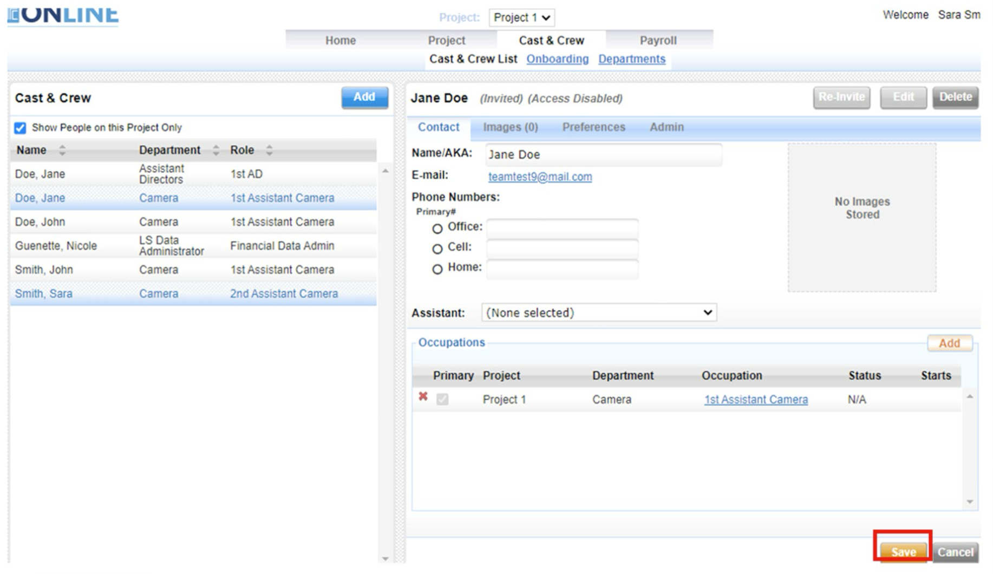Open the 1st Assistant Camera occupation link
Image resolution: width=993 pixels, height=574 pixels.
pos(756,400)
